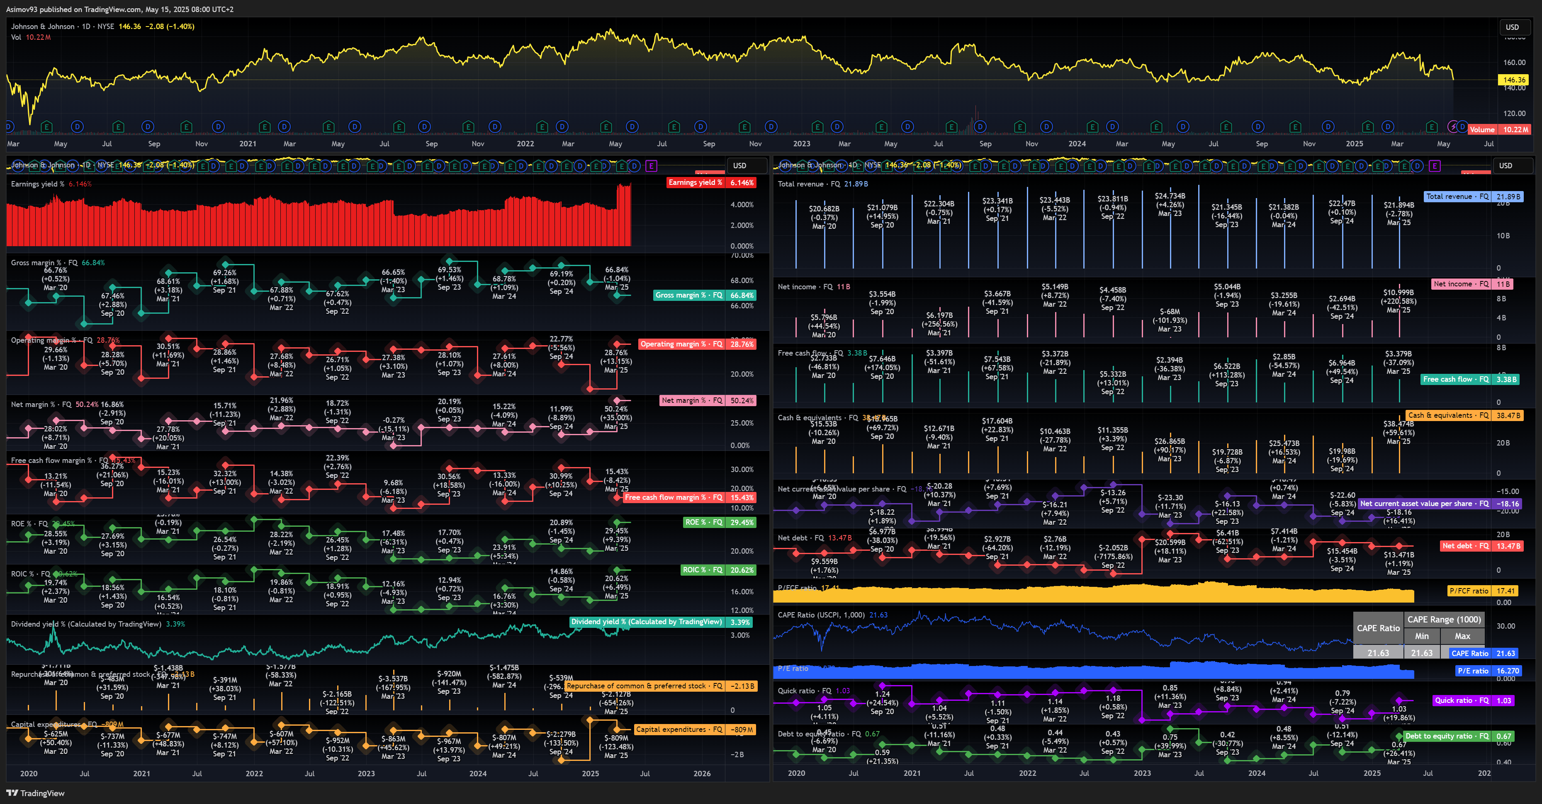
Task: Select the green ROE % · FQ axis tag
Action: coord(720,522)
